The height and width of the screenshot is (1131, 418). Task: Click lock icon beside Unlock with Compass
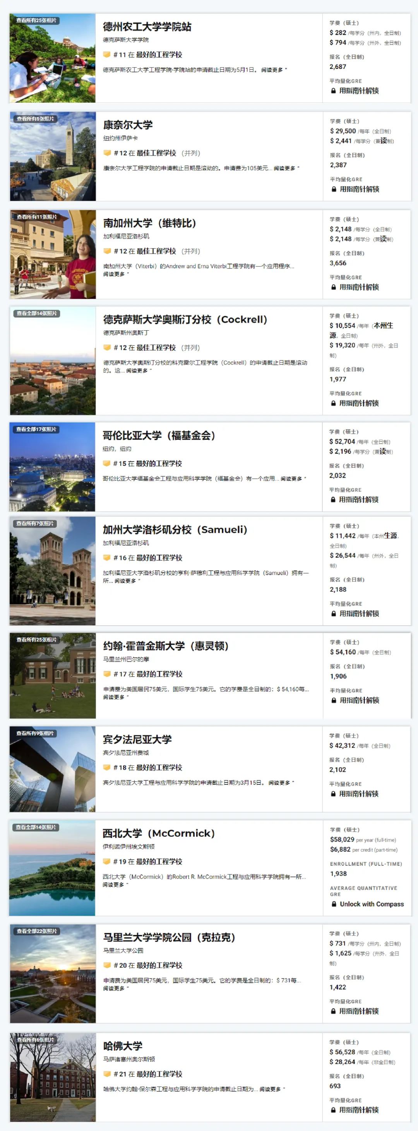[x=334, y=904]
